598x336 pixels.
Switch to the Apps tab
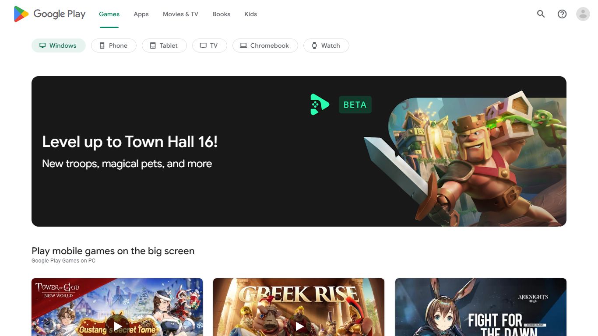[x=141, y=14]
